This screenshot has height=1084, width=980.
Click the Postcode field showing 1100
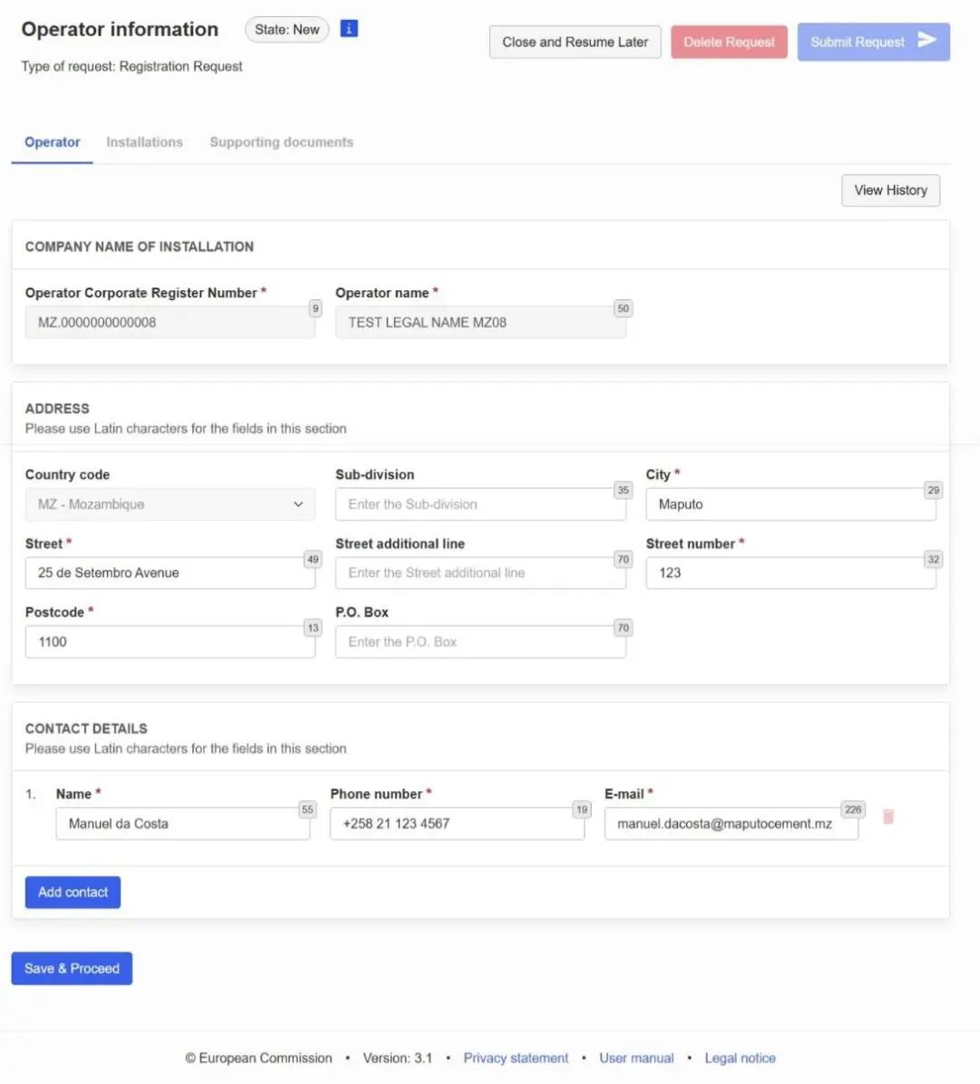coord(170,642)
